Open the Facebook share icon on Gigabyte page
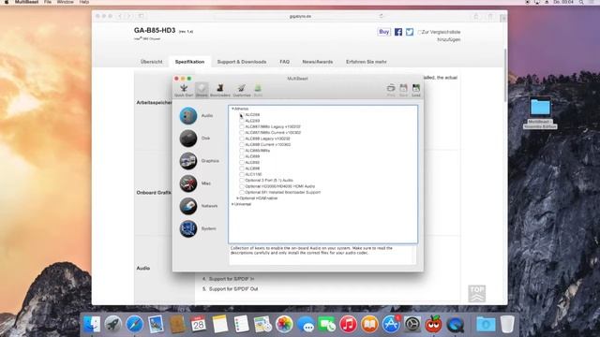The image size is (600, 337). click(398, 32)
